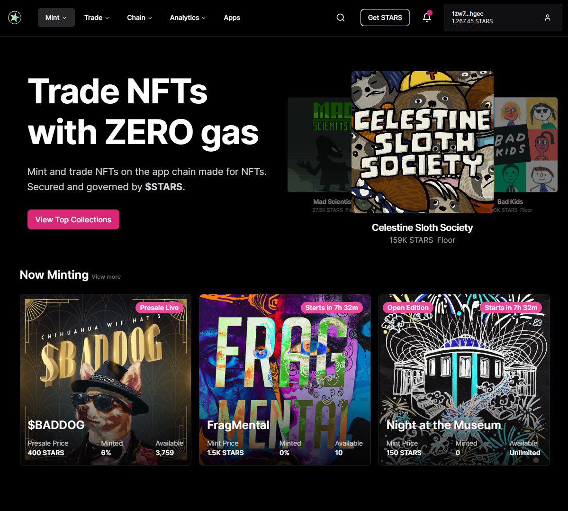Click the 150 STARS mint price
Screen dimensions: 568x511
(x=404, y=453)
